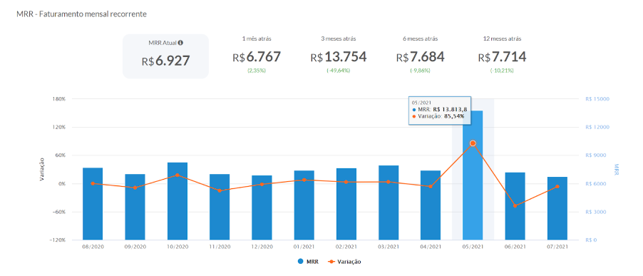Toggle the Variação series in the legend
Viewport: 643px width, 276px height.
pos(344,261)
